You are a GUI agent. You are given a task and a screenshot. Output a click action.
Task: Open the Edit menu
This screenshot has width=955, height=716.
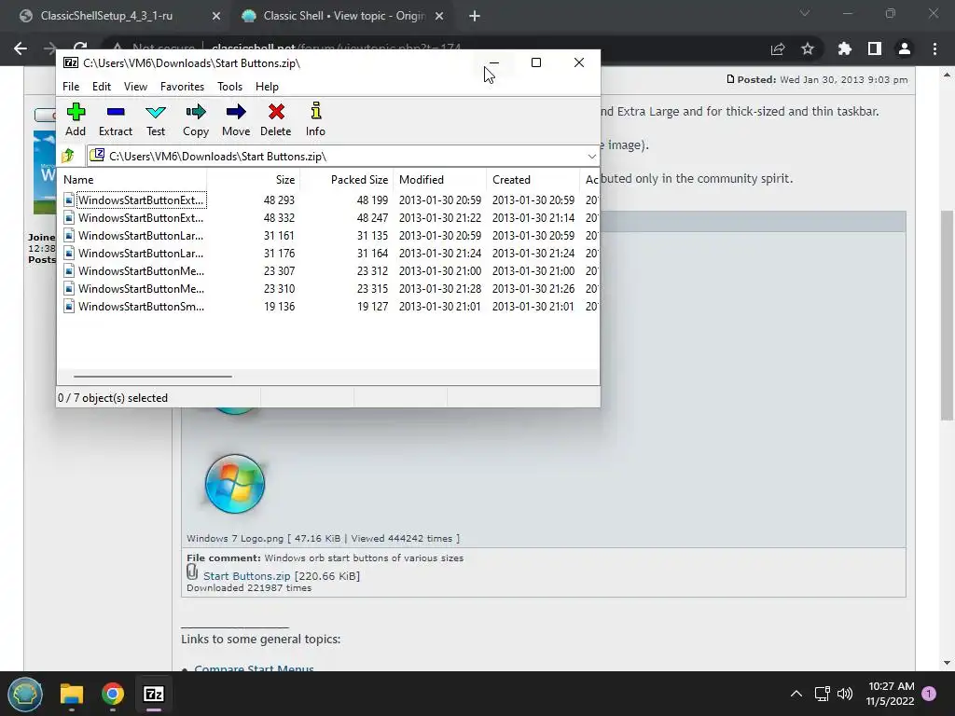tap(101, 87)
